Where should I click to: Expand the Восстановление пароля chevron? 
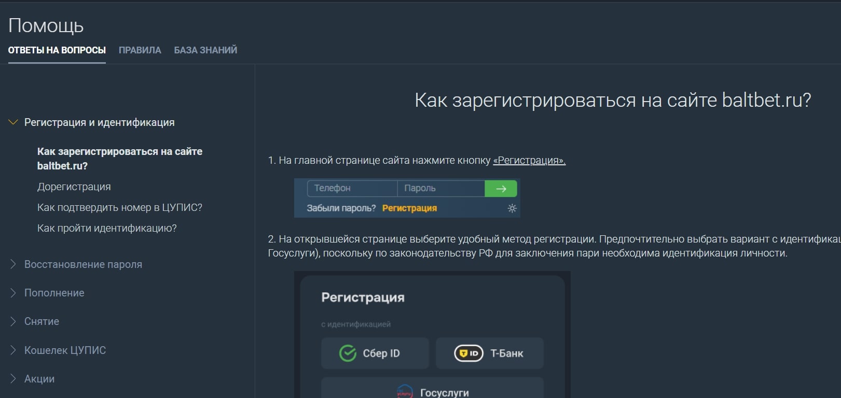click(x=13, y=264)
